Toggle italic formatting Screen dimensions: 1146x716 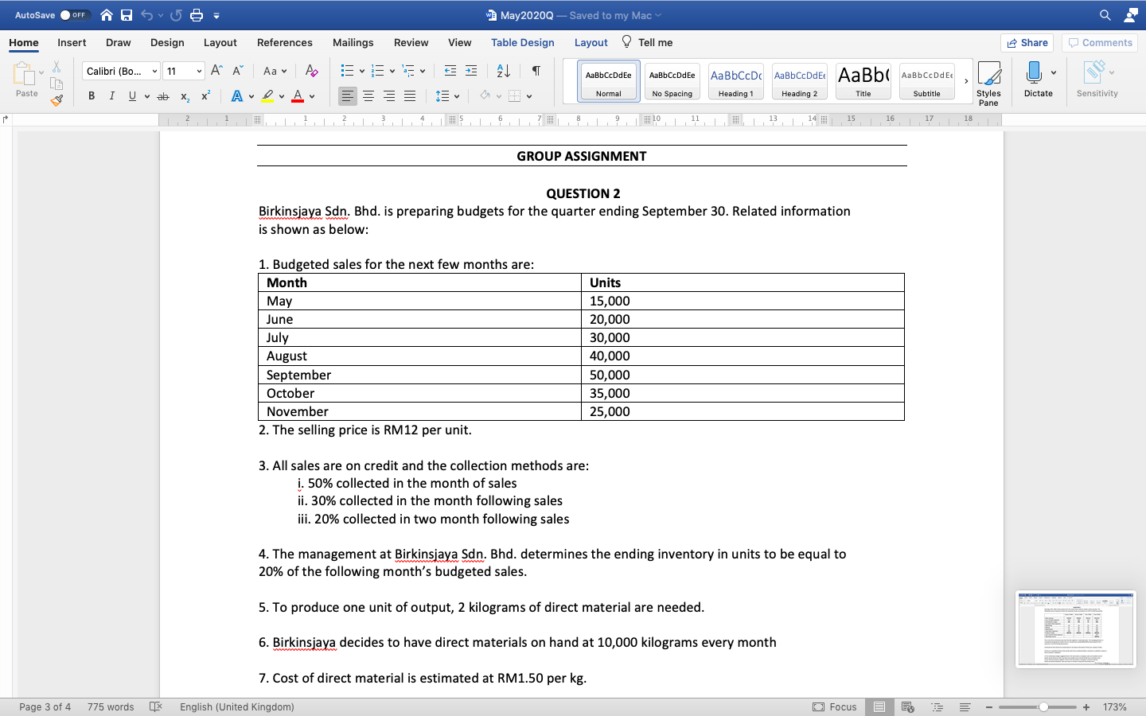click(x=111, y=95)
